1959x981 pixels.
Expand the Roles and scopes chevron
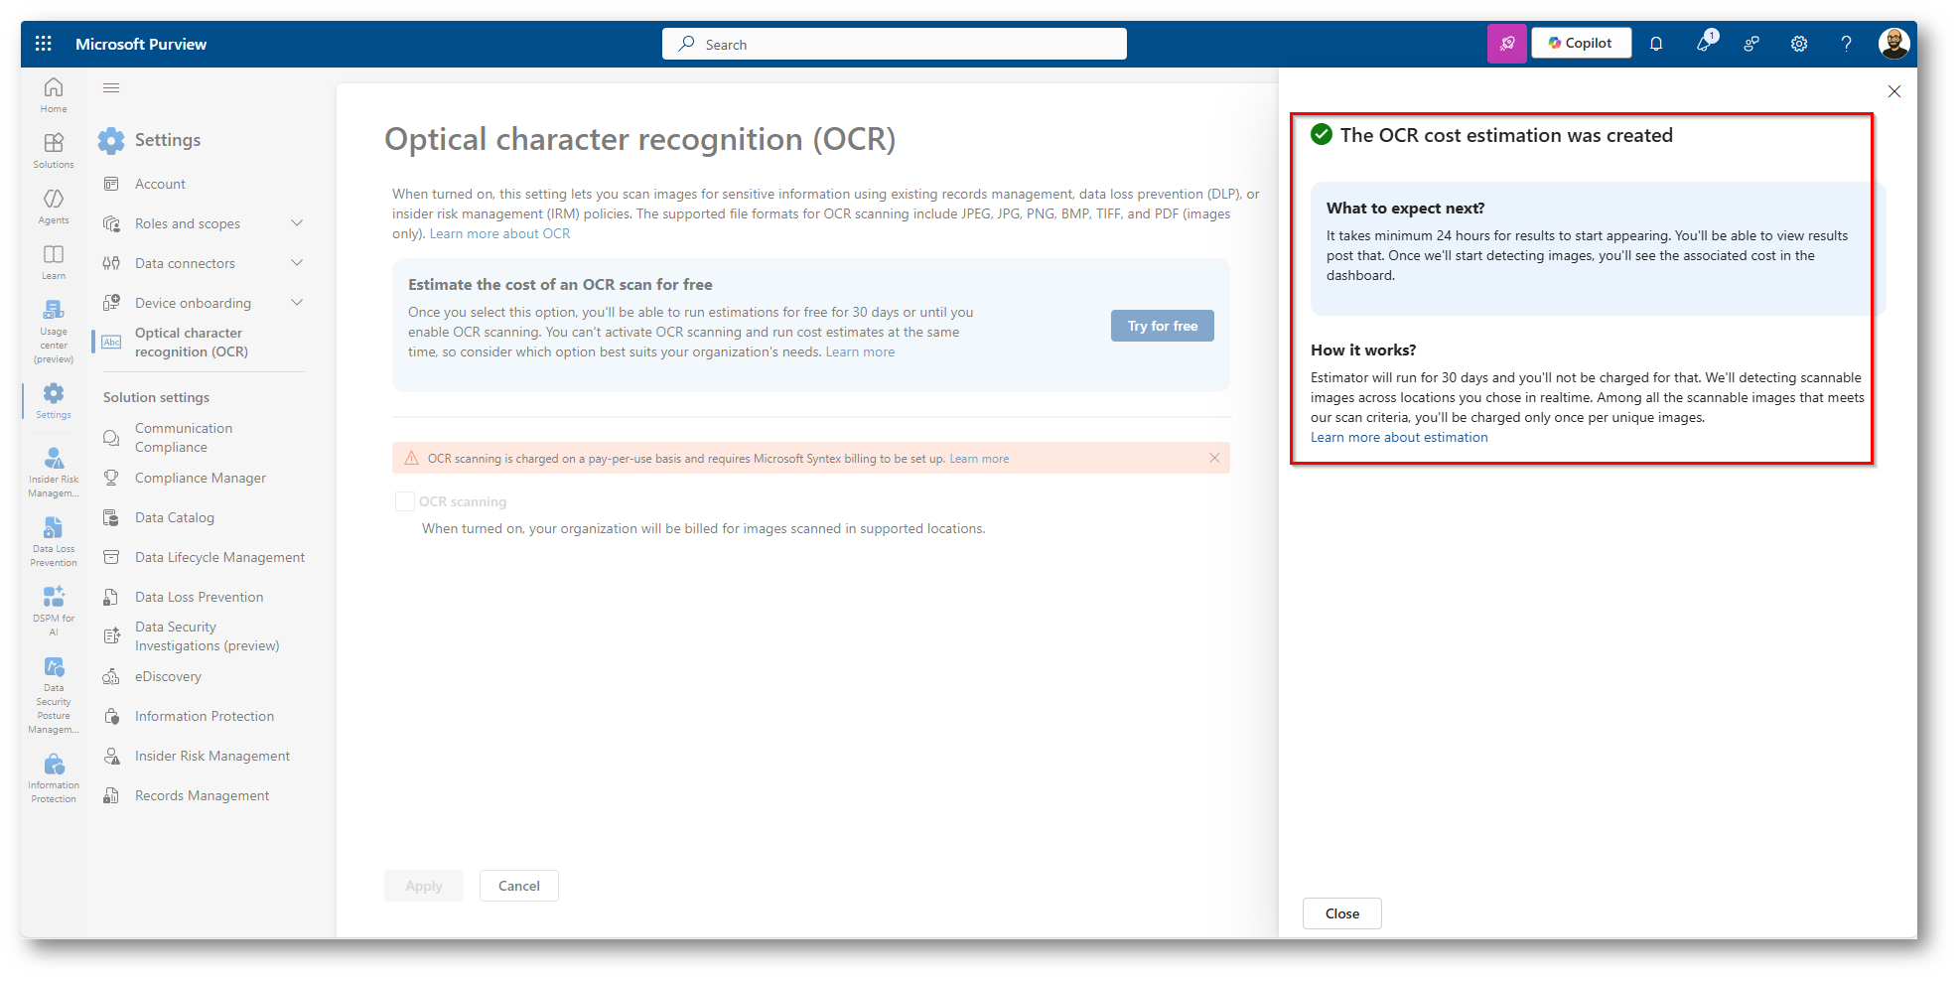click(x=297, y=223)
